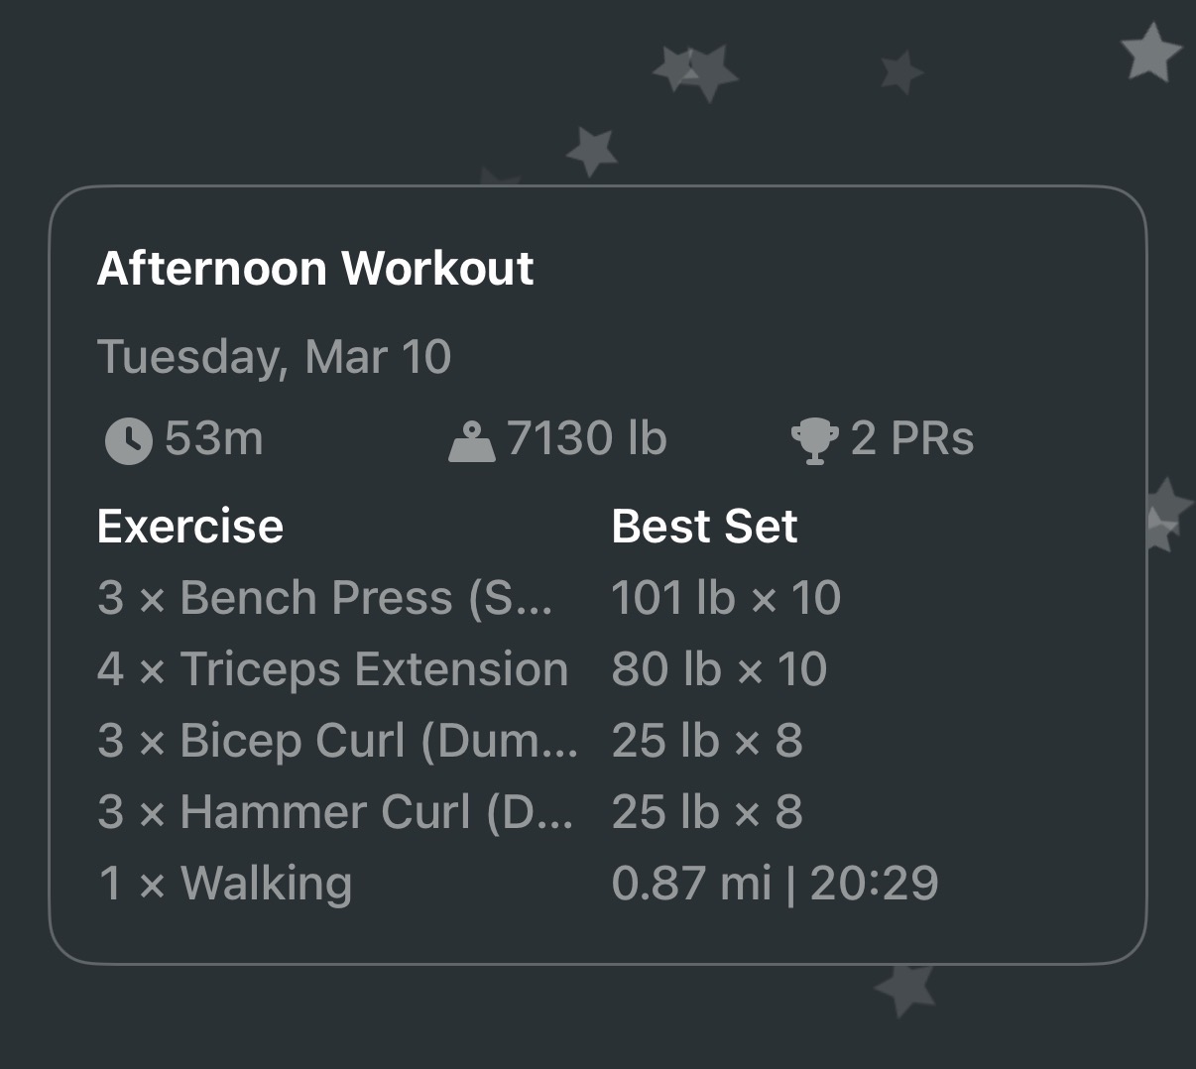Expand the truncated Bench Press name
This screenshot has height=1069, width=1196.
click(x=330, y=597)
